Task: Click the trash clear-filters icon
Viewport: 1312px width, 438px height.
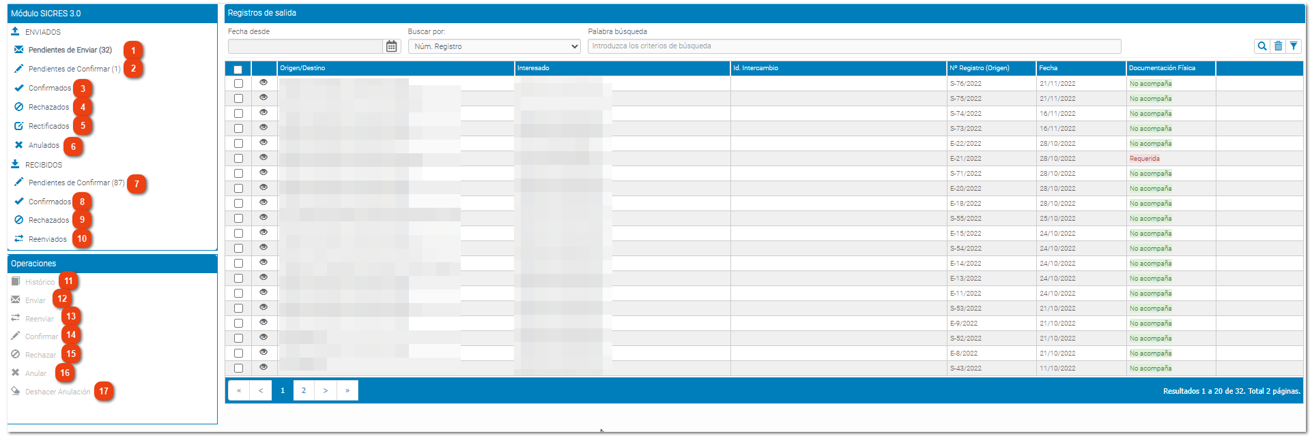Action: pos(1278,46)
